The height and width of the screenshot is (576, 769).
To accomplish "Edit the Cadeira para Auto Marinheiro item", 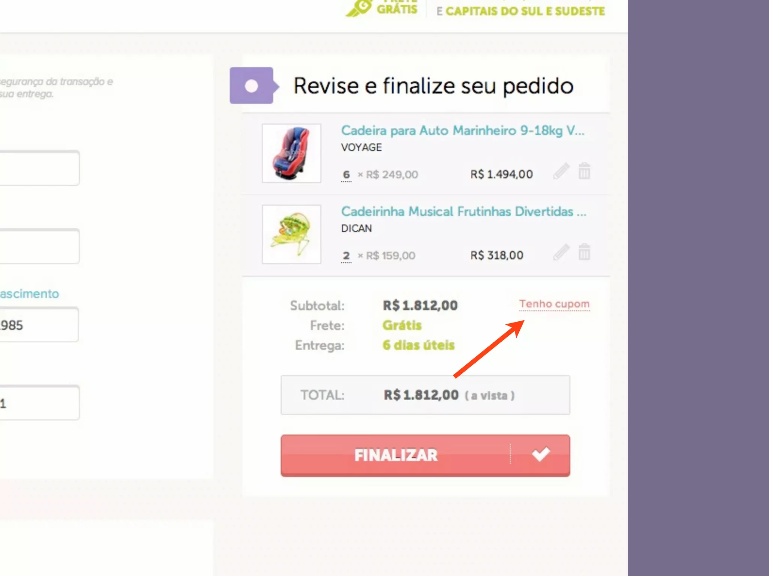I will [561, 171].
